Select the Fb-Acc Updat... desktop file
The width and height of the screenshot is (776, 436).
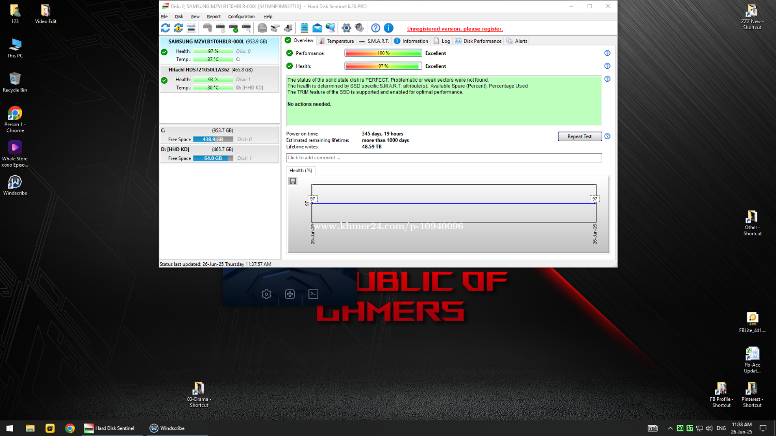(x=752, y=360)
